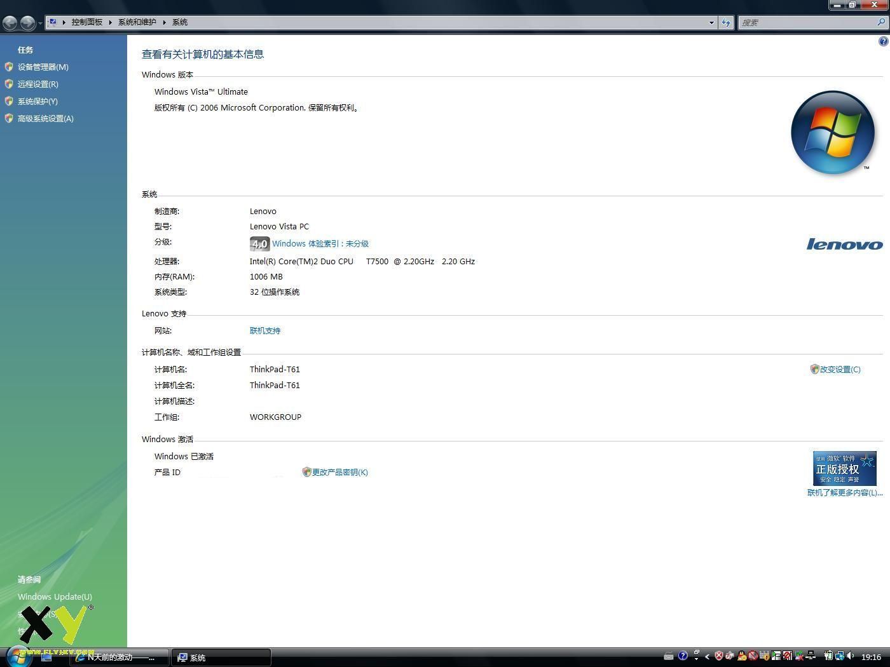Click the shield icon beside 设备管理器

tap(9, 67)
